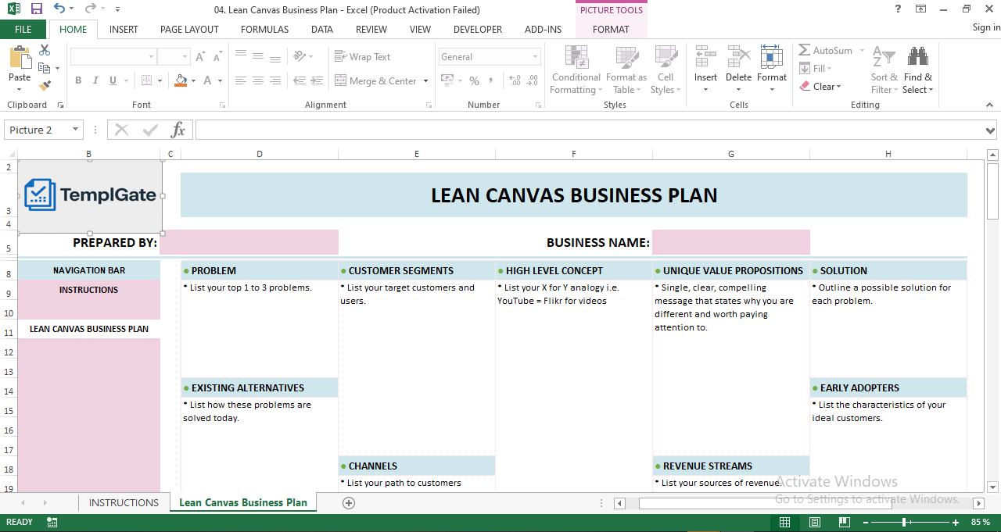Open Cell Styles gallery

pyautogui.click(x=666, y=70)
